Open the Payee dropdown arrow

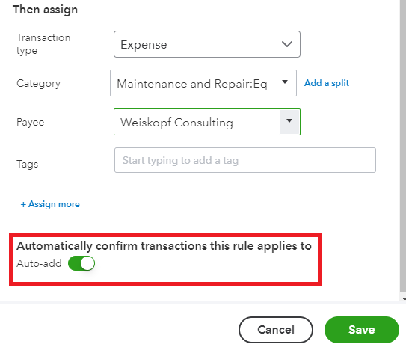[x=289, y=121]
